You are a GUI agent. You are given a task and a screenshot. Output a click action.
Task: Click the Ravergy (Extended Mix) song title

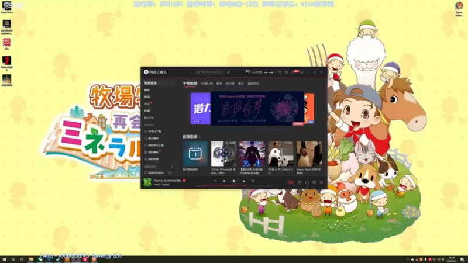click(x=167, y=181)
